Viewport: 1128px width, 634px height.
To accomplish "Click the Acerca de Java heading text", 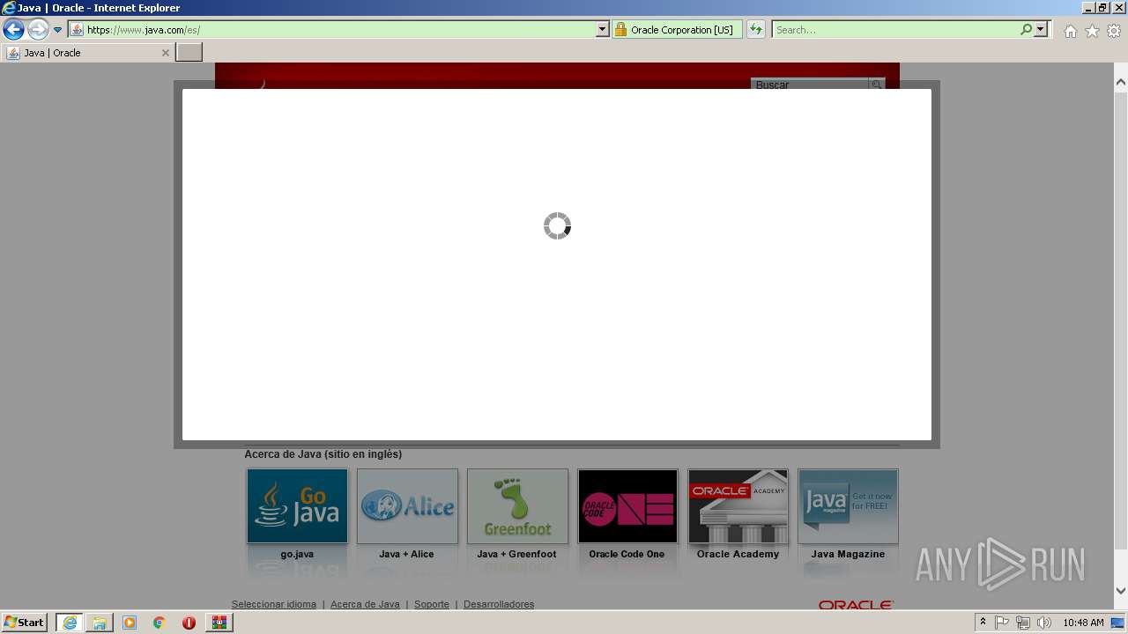I will click(323, 454).
